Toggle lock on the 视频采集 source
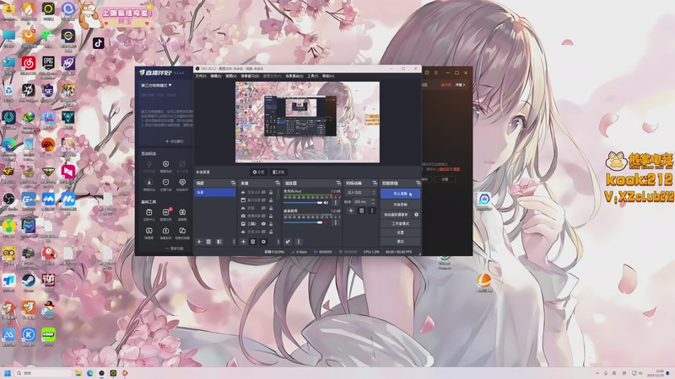Screen dimensions: 675x379 [271, 216]
